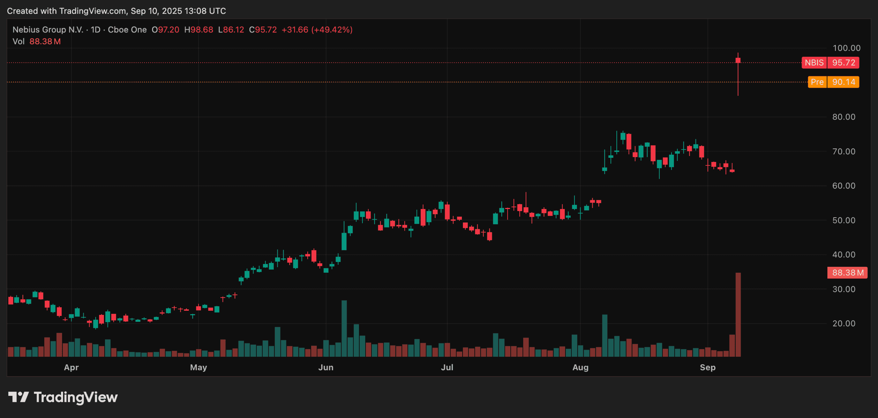Click the Vol indicator legend label
Image resolution: width=878 pixels, height=418 pixels.
18,41
